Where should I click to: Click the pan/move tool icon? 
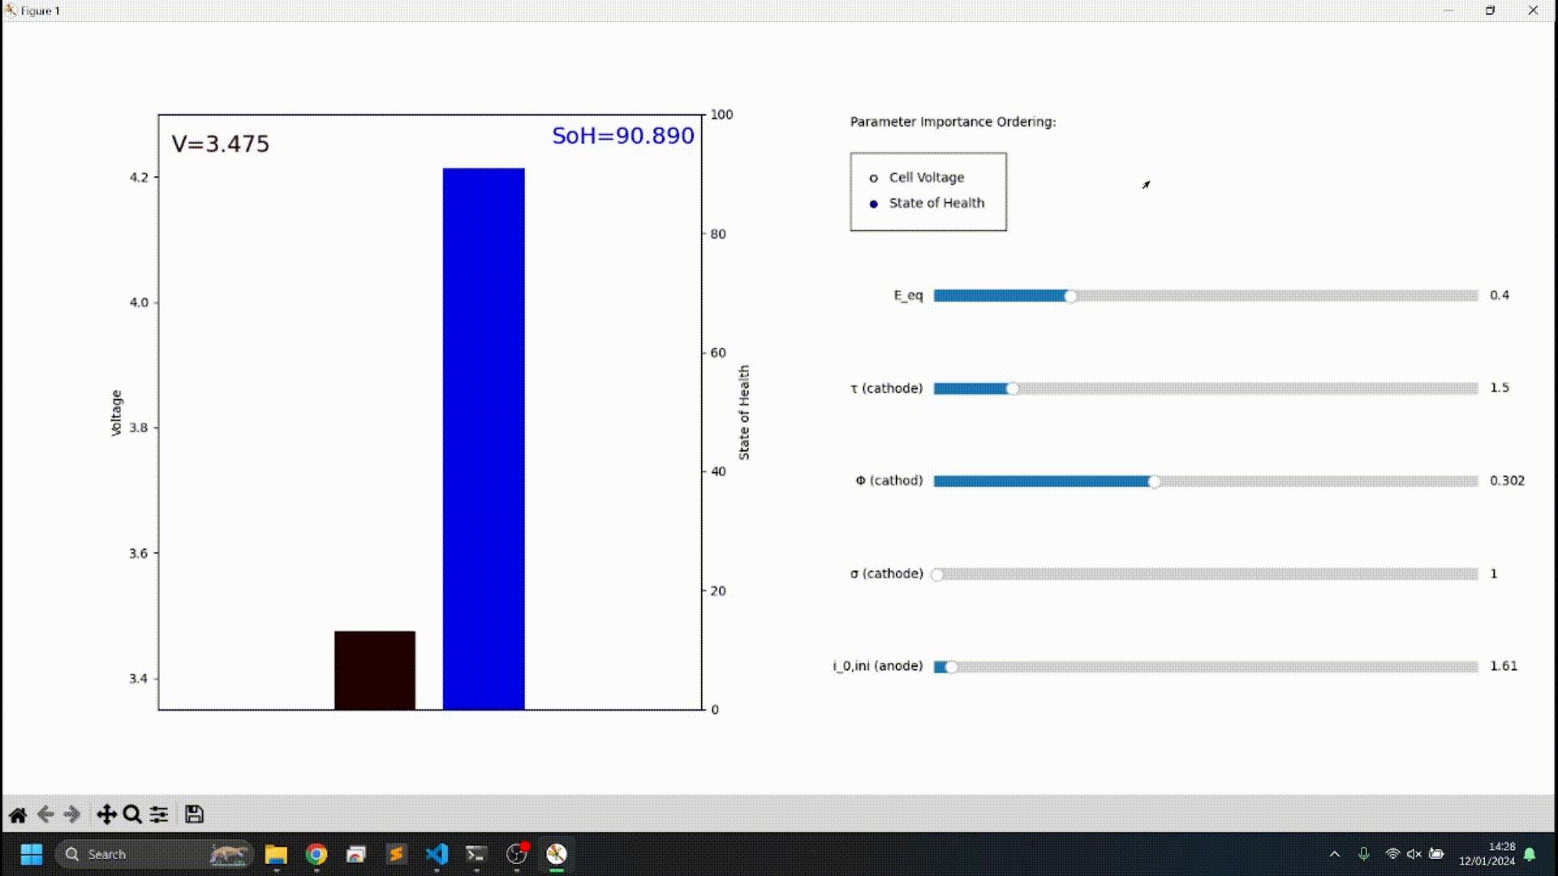(106, 814)
